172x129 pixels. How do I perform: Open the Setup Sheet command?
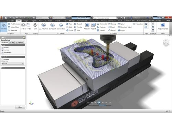(14, 27)
